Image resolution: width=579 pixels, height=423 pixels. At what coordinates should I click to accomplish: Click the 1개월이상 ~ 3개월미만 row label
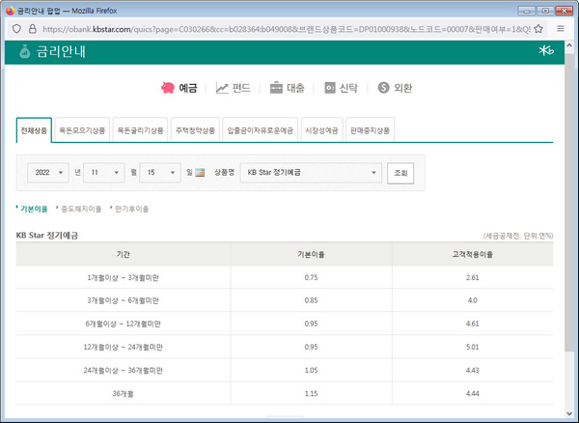coord(123,277)
